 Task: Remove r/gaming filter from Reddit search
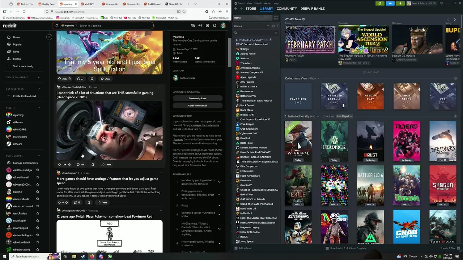point(76,26)
